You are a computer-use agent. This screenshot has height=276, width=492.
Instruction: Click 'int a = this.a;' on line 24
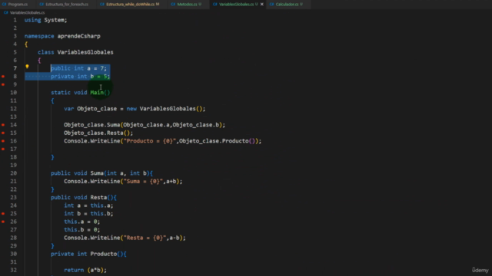pos(88,205)
